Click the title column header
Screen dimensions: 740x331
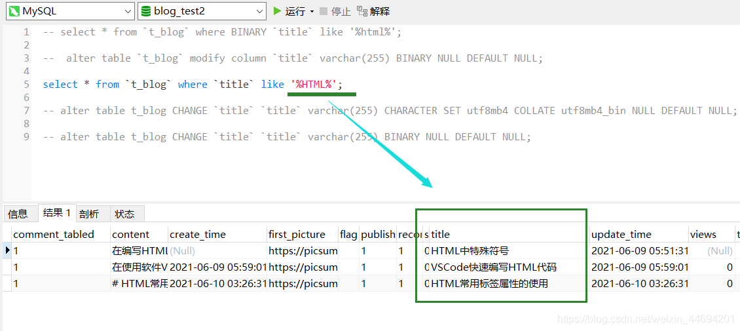[440, 234]
